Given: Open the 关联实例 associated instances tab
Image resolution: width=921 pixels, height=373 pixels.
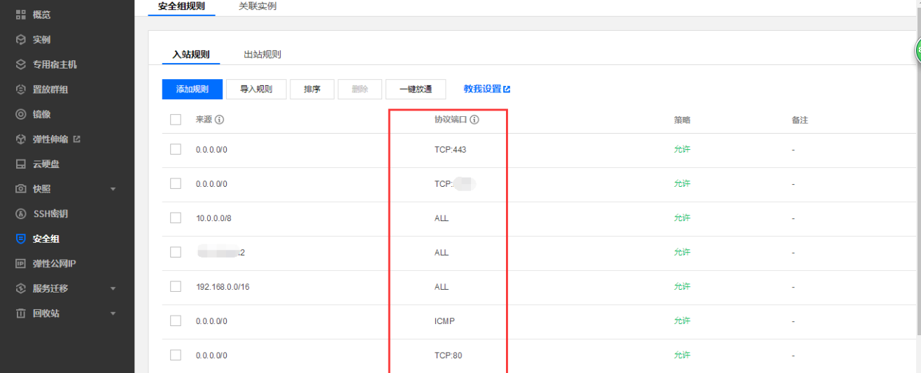Looking at the screenshot, I should [258, 6].
